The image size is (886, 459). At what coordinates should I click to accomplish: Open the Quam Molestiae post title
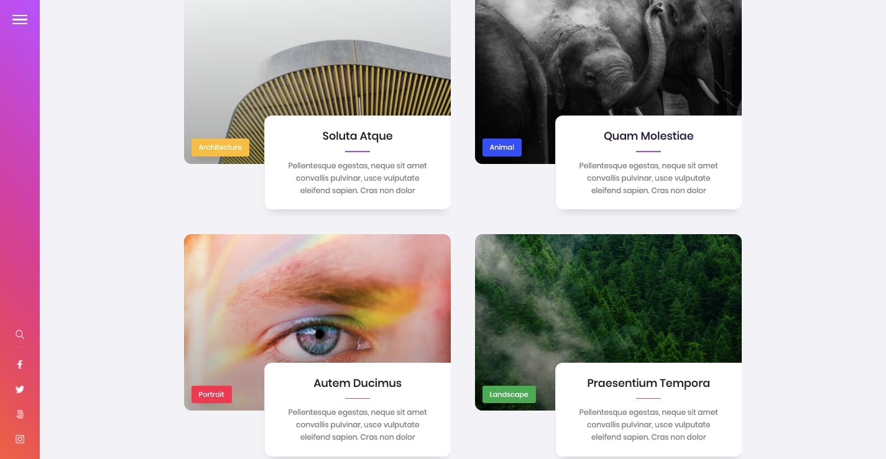(x=648, y=136)
